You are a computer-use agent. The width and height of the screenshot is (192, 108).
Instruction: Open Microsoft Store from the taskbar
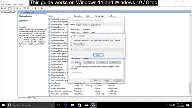tap(79, 105)
